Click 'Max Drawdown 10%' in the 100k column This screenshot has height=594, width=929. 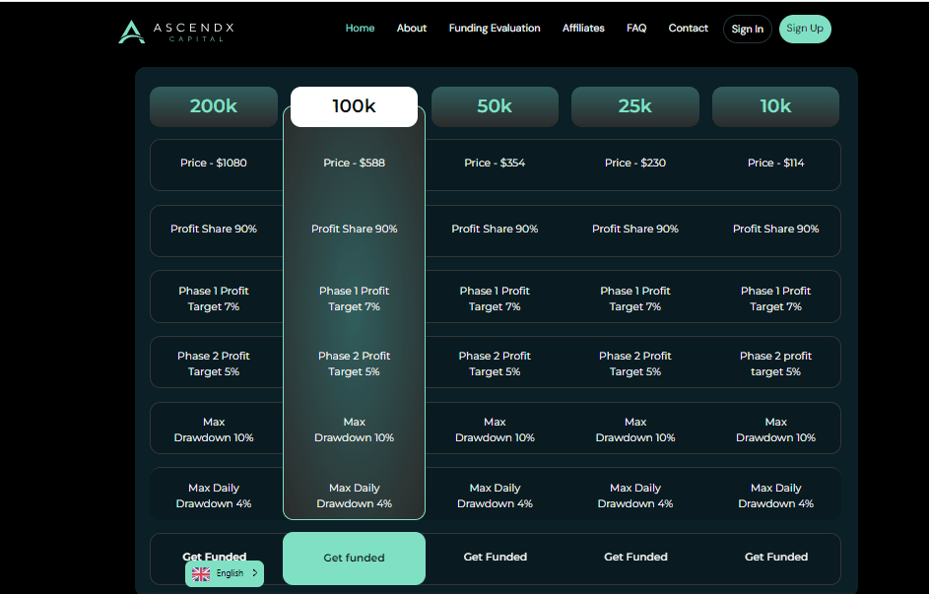pos(354,429)
